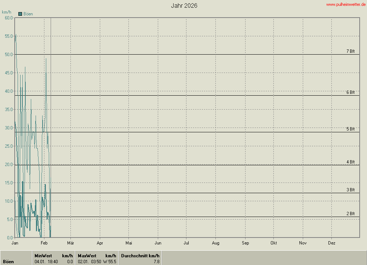Click the Dez month axis label

click(331, 243)
